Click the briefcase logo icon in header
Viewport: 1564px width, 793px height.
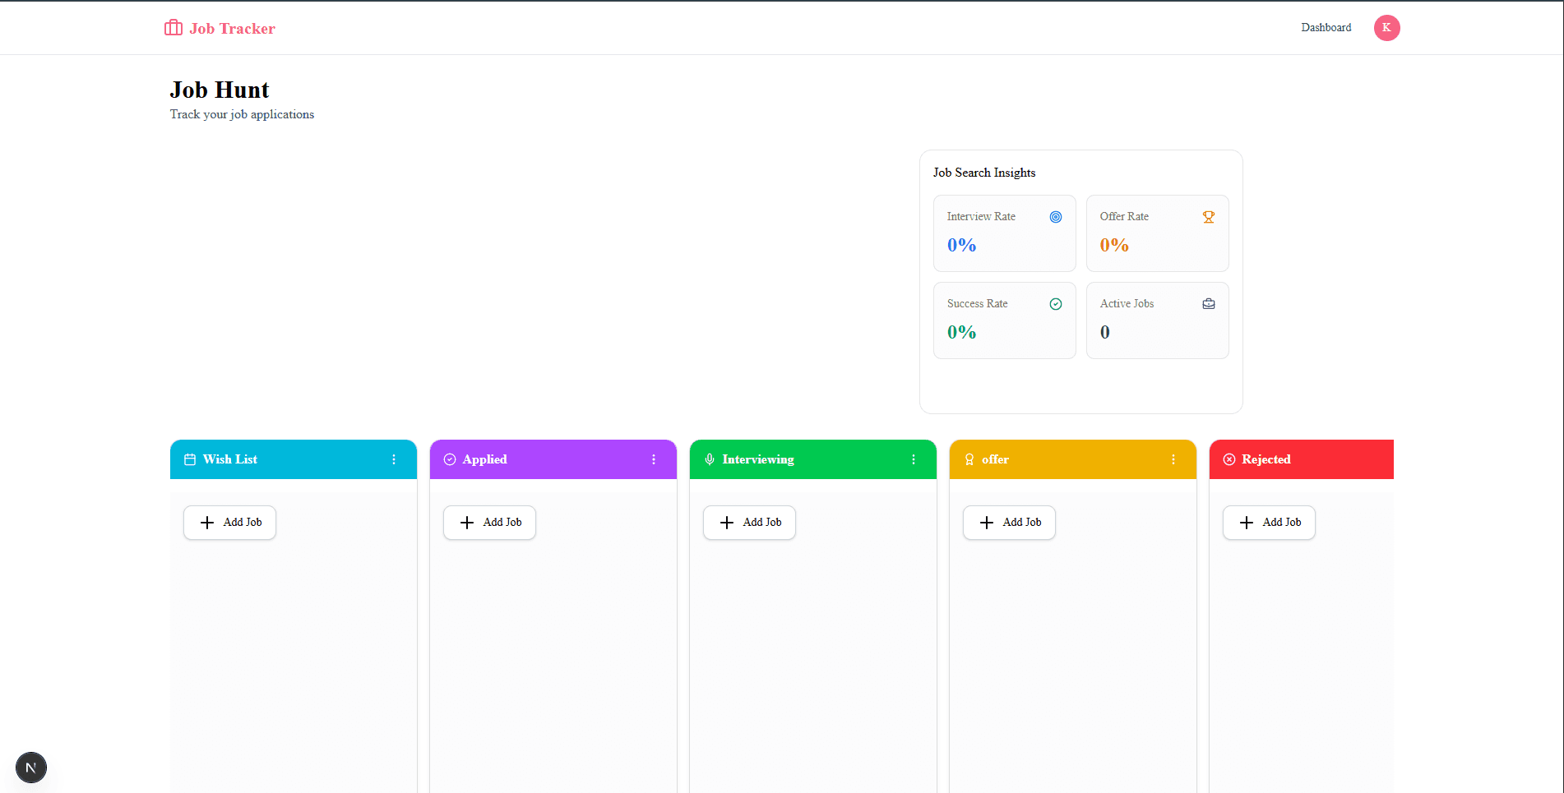point(174,28)
